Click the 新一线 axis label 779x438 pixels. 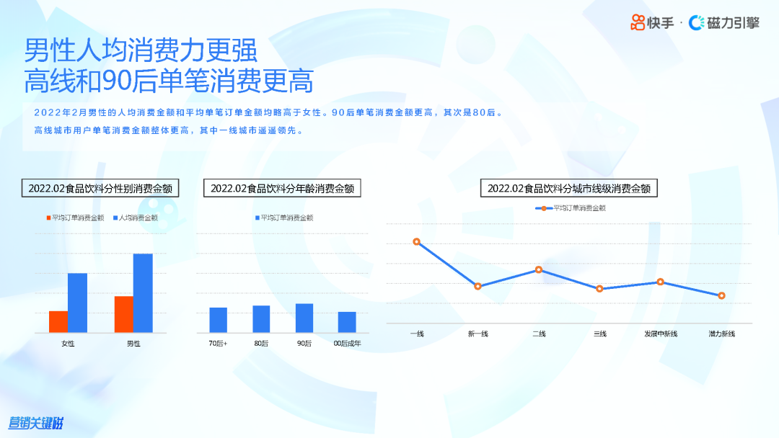(478, 334)
